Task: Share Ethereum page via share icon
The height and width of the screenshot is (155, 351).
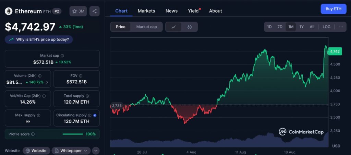Action: (x=95, y=11)
